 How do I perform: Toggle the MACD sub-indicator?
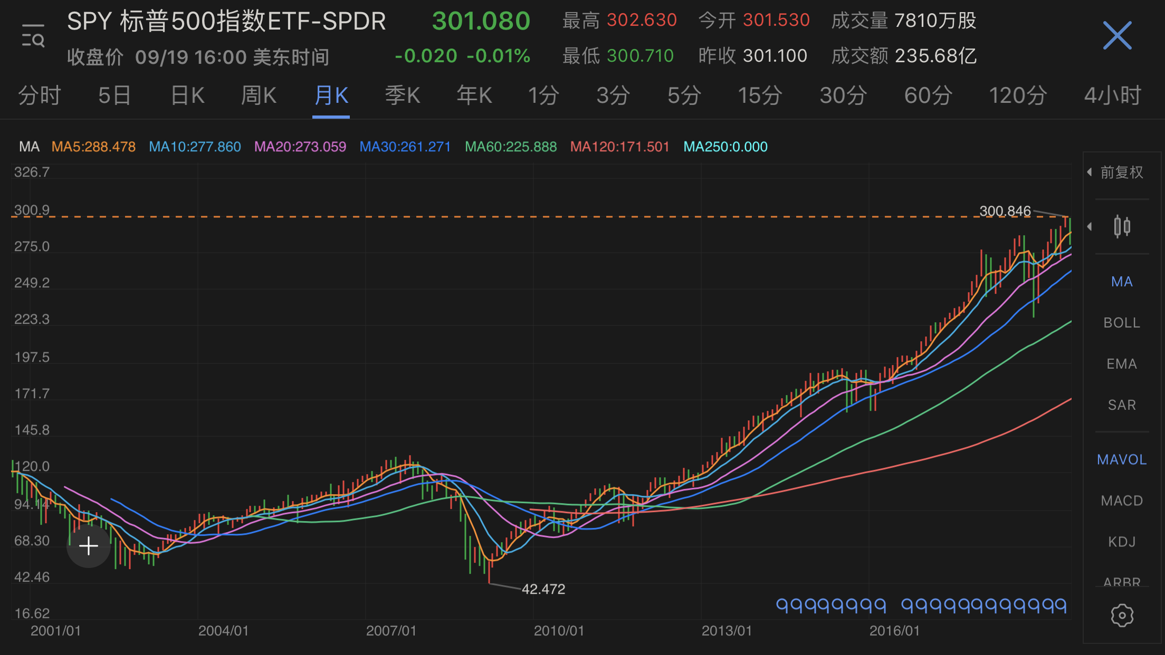(1122, 500)
